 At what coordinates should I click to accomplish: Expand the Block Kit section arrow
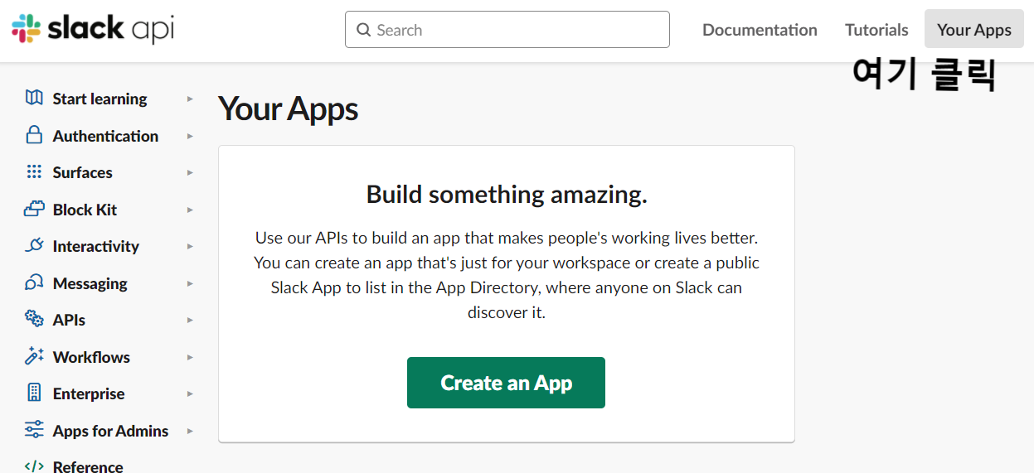(x=190, y=210)
